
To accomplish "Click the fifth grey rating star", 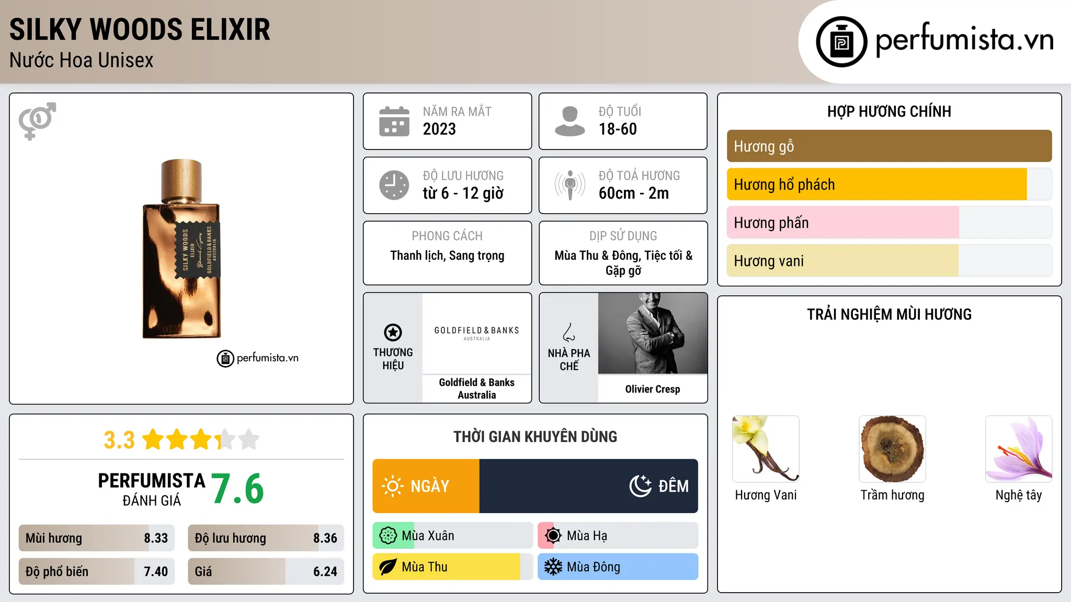I will point(249,439).
